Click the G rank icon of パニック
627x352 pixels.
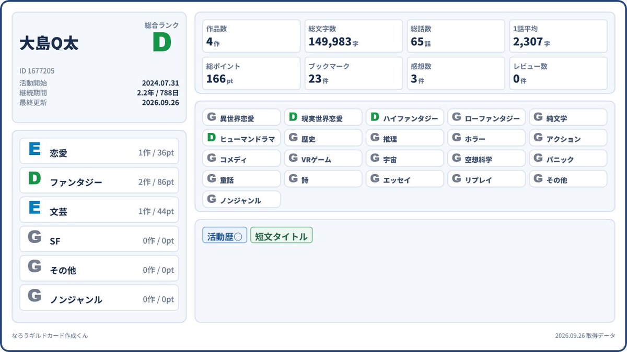coord(538,158)
